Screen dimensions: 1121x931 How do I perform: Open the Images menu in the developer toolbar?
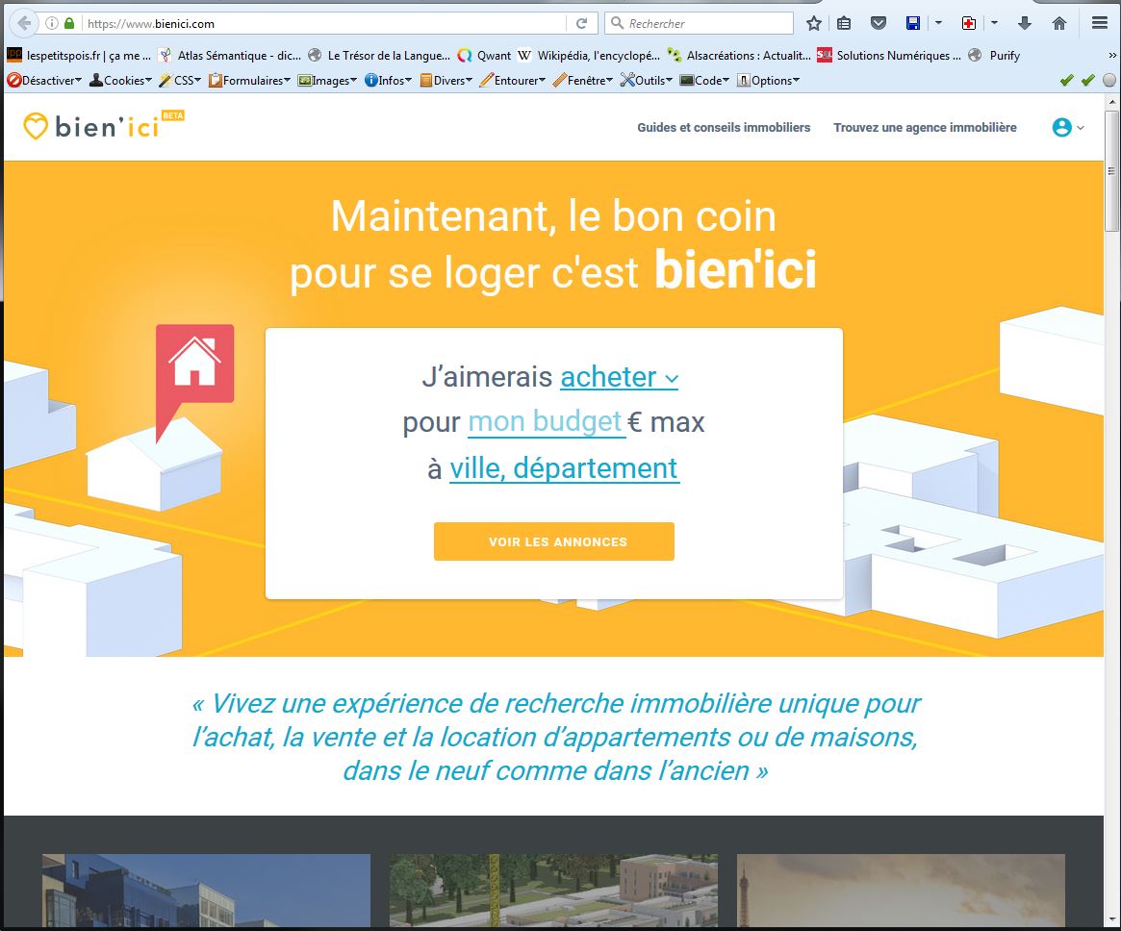coord(327,81)
